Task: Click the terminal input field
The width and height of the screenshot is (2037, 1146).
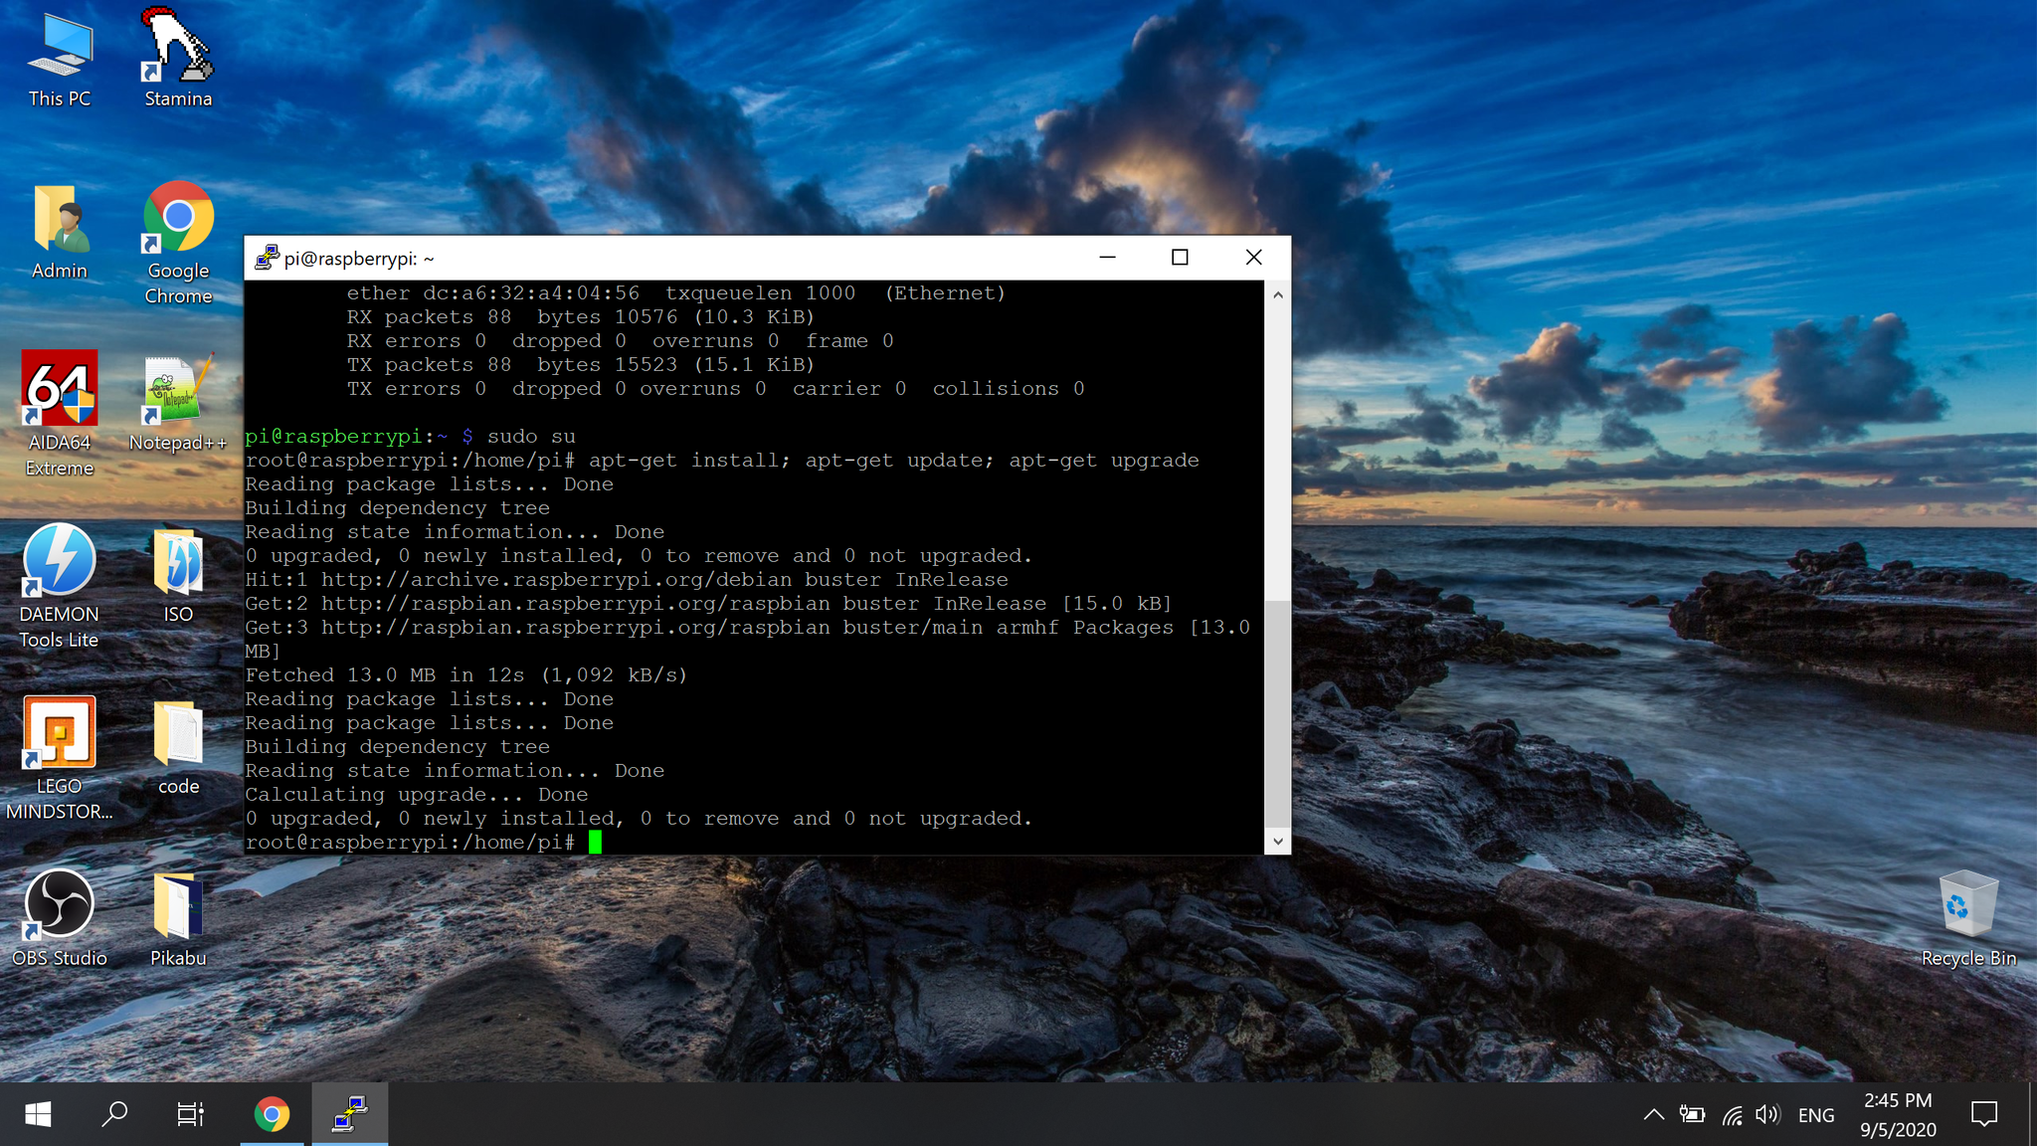Action: [x=595, y=841]
